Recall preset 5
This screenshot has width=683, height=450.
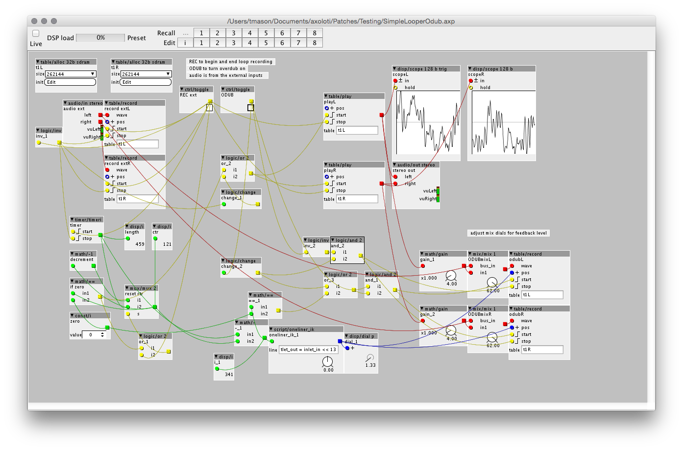[x=266, y=33]
